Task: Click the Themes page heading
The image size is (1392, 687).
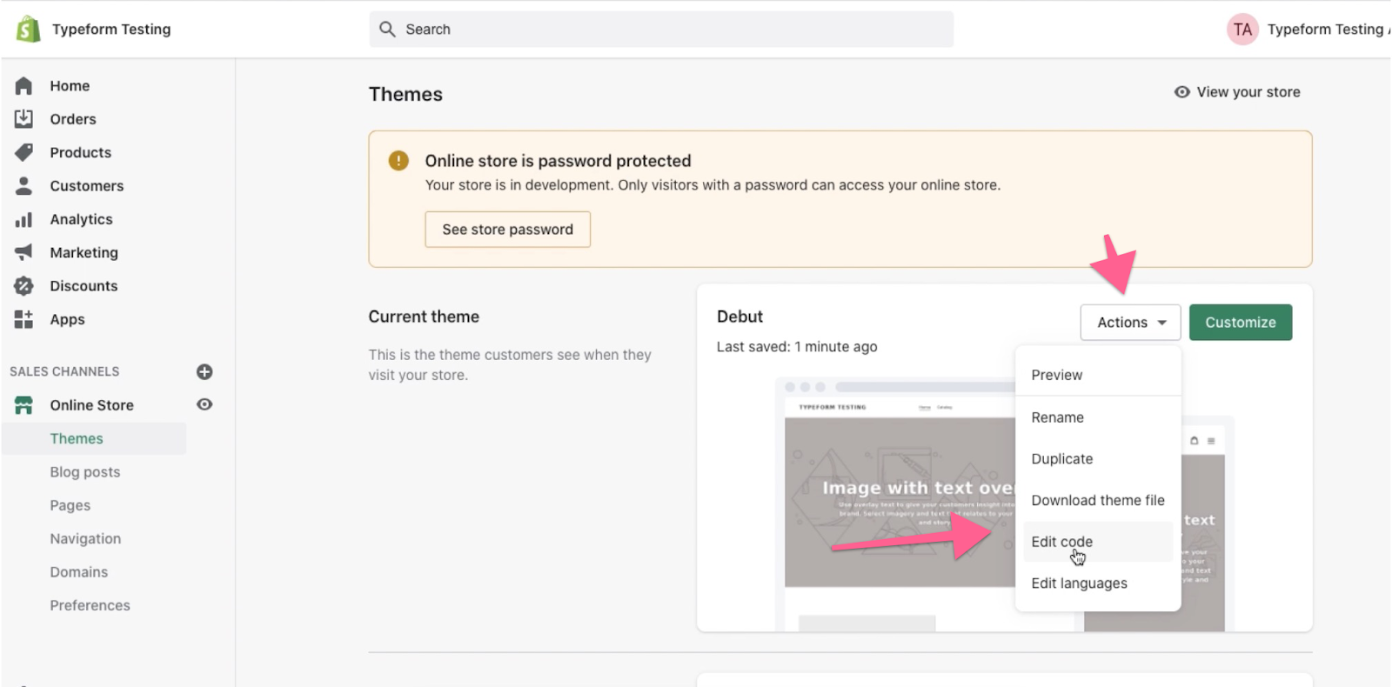Action: tap(405, 95)
